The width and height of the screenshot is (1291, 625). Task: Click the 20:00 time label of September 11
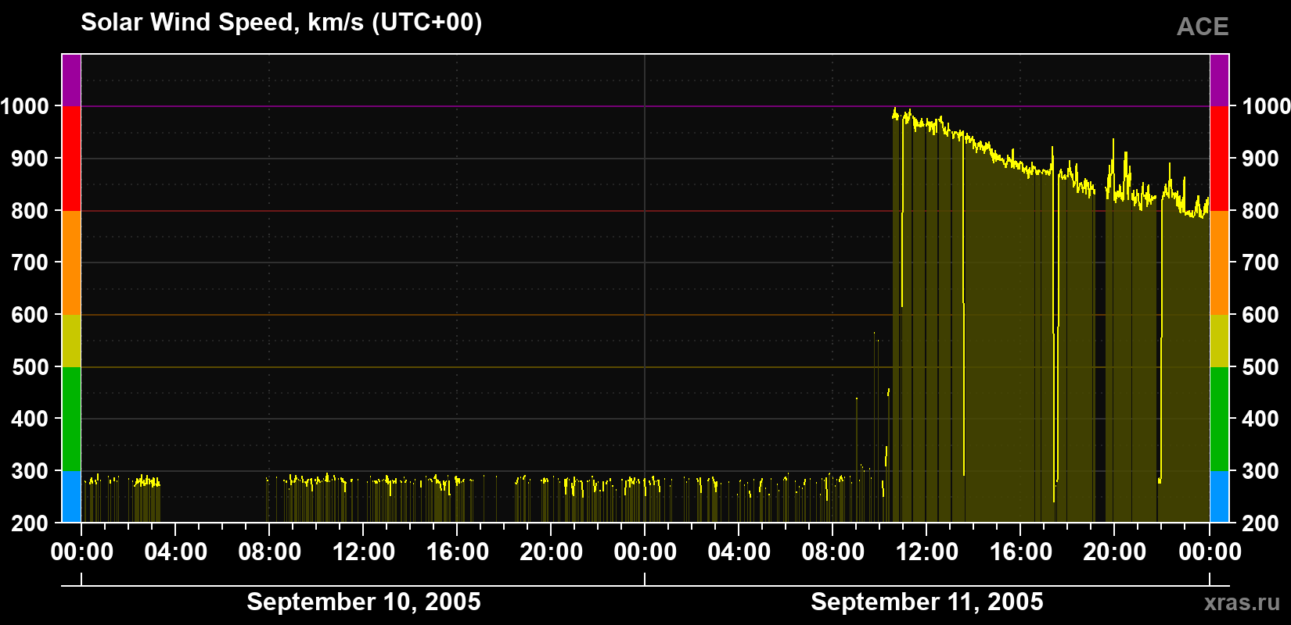click(1115, 552)
